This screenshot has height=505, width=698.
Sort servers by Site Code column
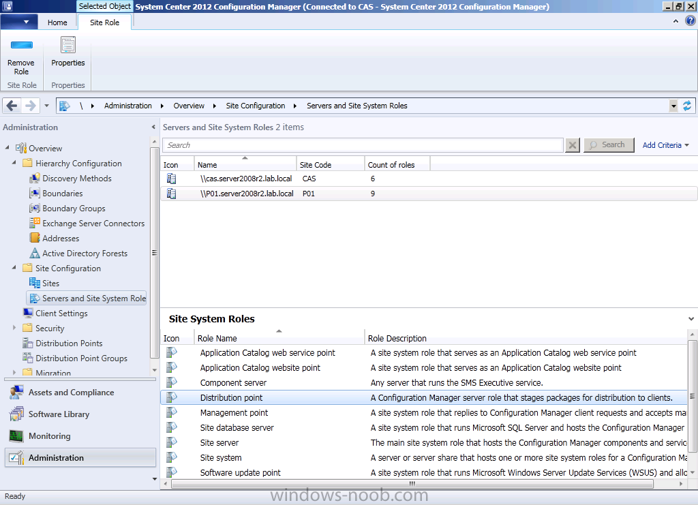331,165
